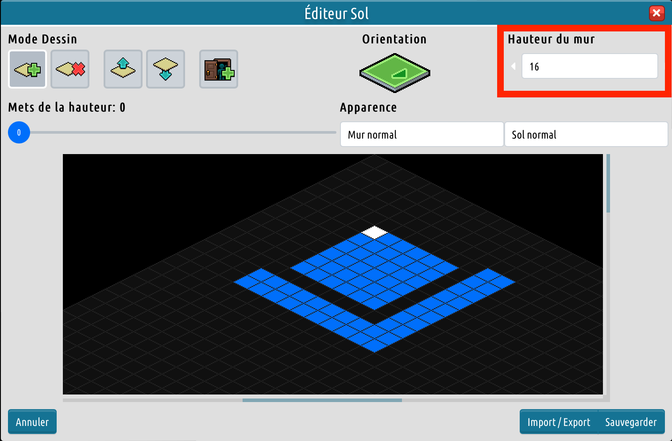Open the Mur normal appearance dropdown
Screen dimensions: 672x441
(422, 134)
